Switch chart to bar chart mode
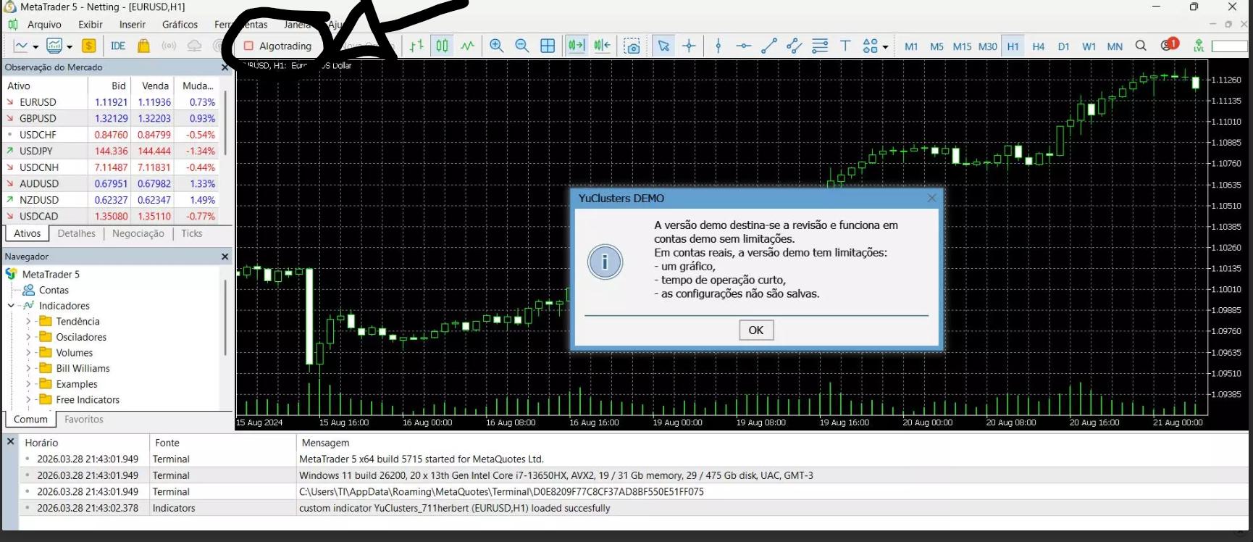Screen dimensions: 1253x542 pyautogui.click(x=416, y=46)
